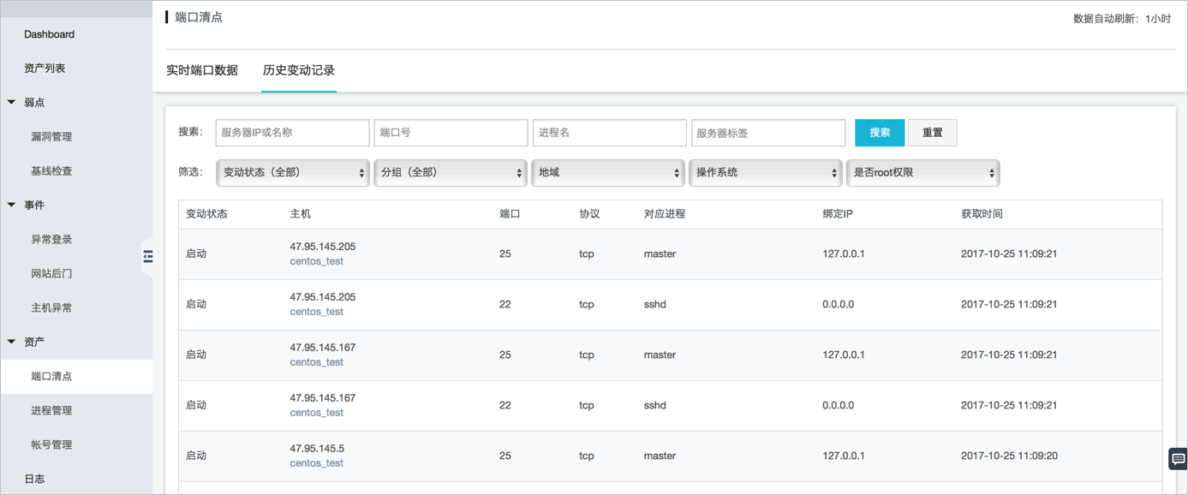Open 漏洞管理 in the sidebar

click(x=51, y=136)
